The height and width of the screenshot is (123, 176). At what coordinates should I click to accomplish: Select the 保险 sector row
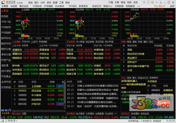[148, 50]
